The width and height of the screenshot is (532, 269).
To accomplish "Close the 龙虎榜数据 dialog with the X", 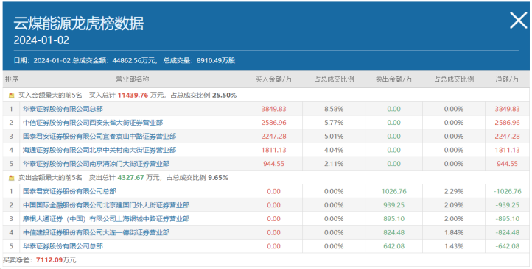I will [x=519, y=21].
